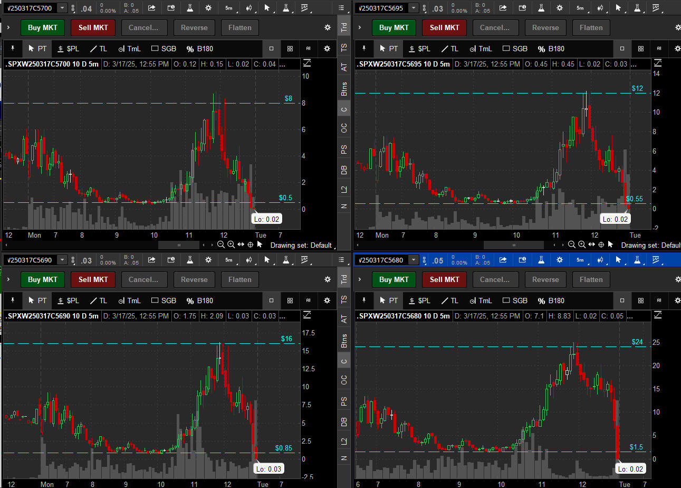Select the SGB rectangle tool in C5680 panel
This screenshot has height=488, width=681.
point(515,301)
